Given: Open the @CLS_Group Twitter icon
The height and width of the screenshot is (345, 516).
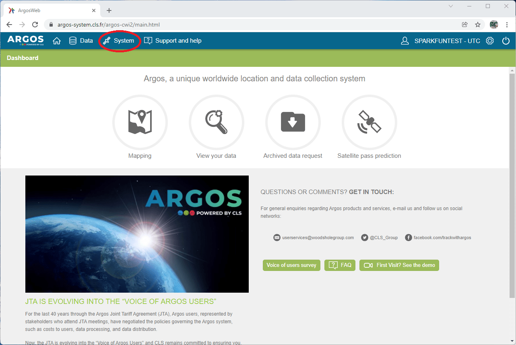Looking at the screenshot, I should click(x=364, y=238).
